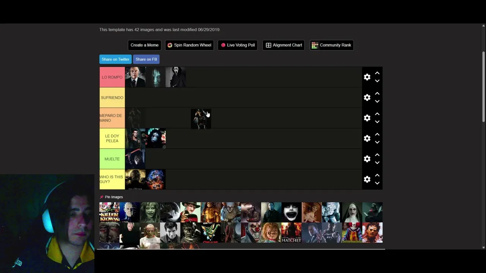Image resolution: width=486 pixels, height=273 pixels.
Task: View the Community Rank page
Action: click(332, 45)
